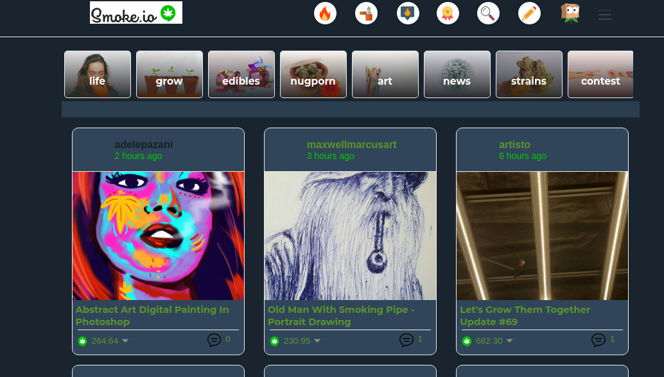664x377 pixels.
Task: Upvote the post with the 264.64 leaf icon
Action: pyautogui.click(x=83, y=341)
